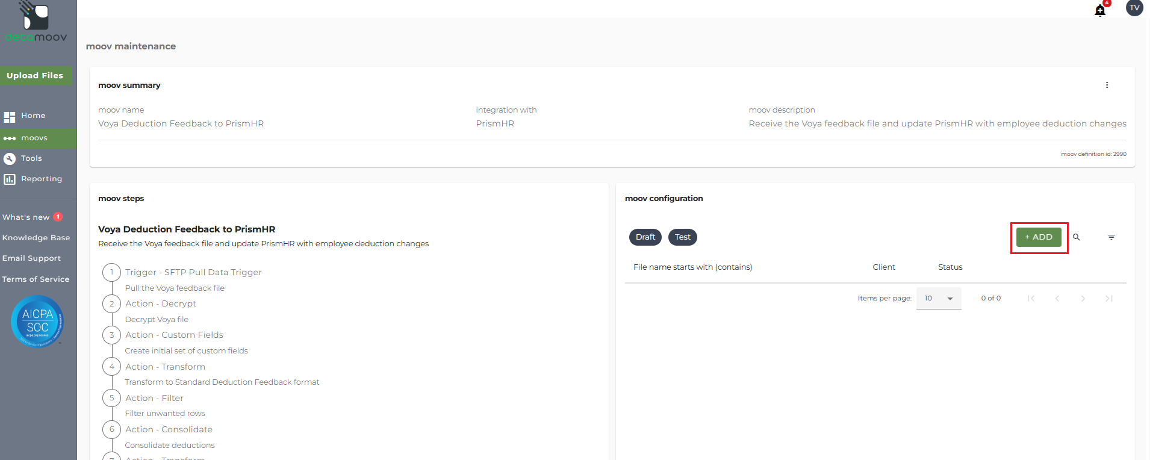Select step 3 circle in moov steps

111,335
